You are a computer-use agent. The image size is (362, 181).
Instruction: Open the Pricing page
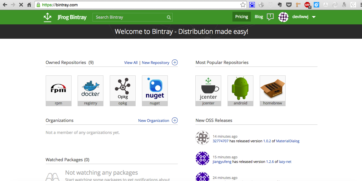pos(242,17)
